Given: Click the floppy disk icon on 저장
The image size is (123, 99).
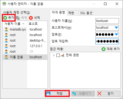Looking at the screenshot, I should 48,93.
